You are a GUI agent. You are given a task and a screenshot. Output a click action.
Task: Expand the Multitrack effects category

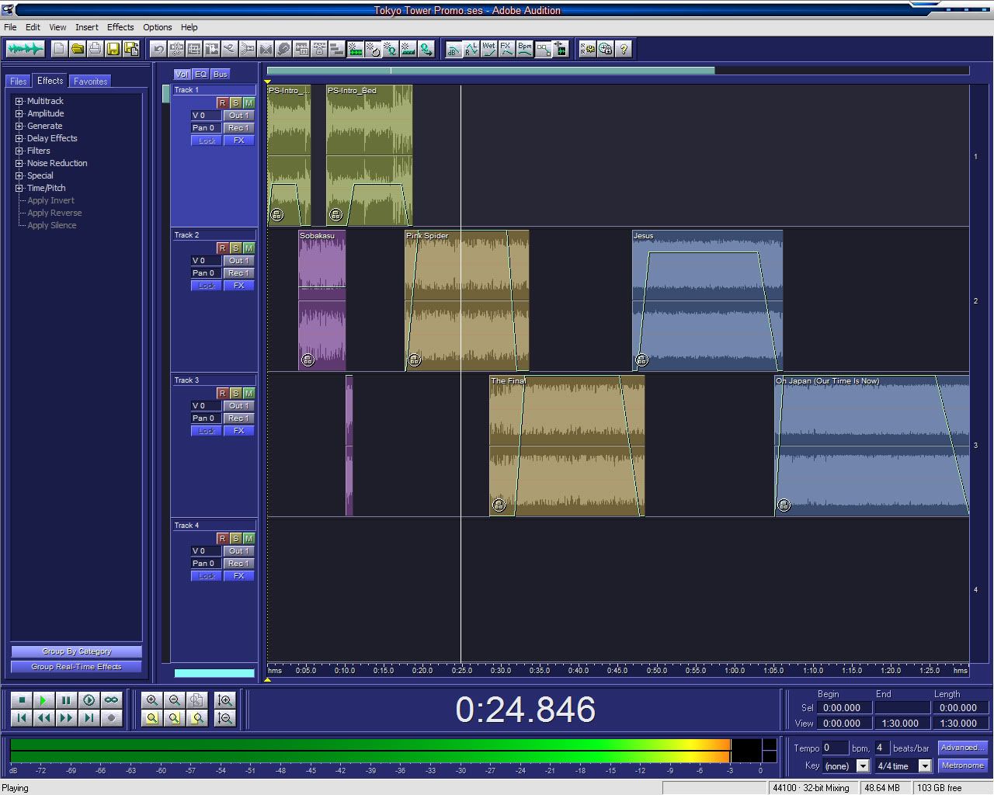(19, 101)
